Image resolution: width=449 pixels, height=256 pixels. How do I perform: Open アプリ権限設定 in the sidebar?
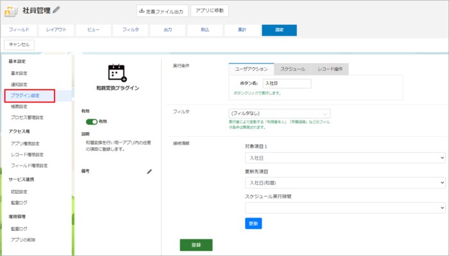[25, 144]
